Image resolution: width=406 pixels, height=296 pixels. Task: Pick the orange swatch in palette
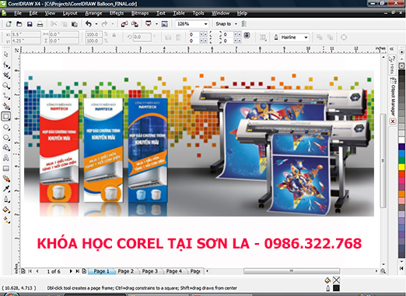401,194
